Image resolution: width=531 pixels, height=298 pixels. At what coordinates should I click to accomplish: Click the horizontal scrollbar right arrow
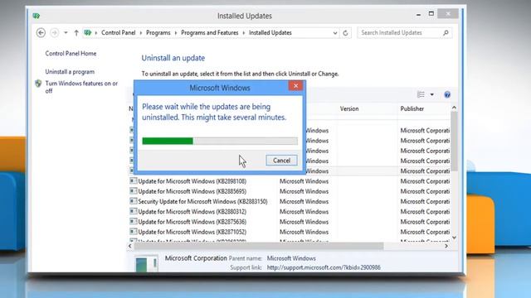coord(446,246)
